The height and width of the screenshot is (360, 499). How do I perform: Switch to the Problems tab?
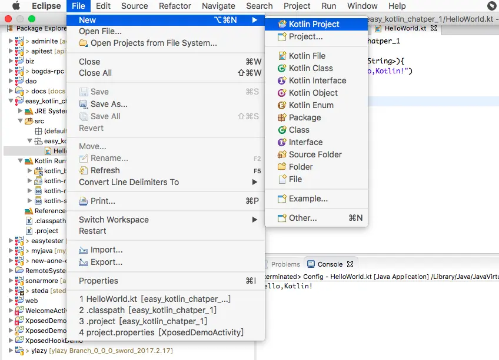(x=285, y=264)
